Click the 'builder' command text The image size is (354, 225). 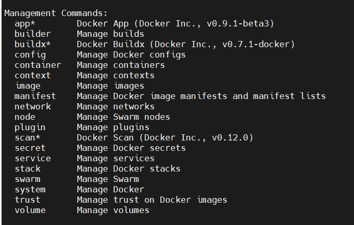click(33, 34)
